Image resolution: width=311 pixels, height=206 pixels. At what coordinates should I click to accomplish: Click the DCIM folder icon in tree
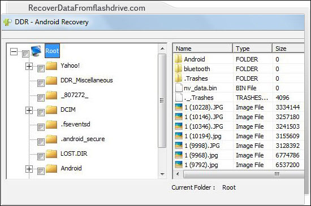pyautogui.click(x=51, y=109)
